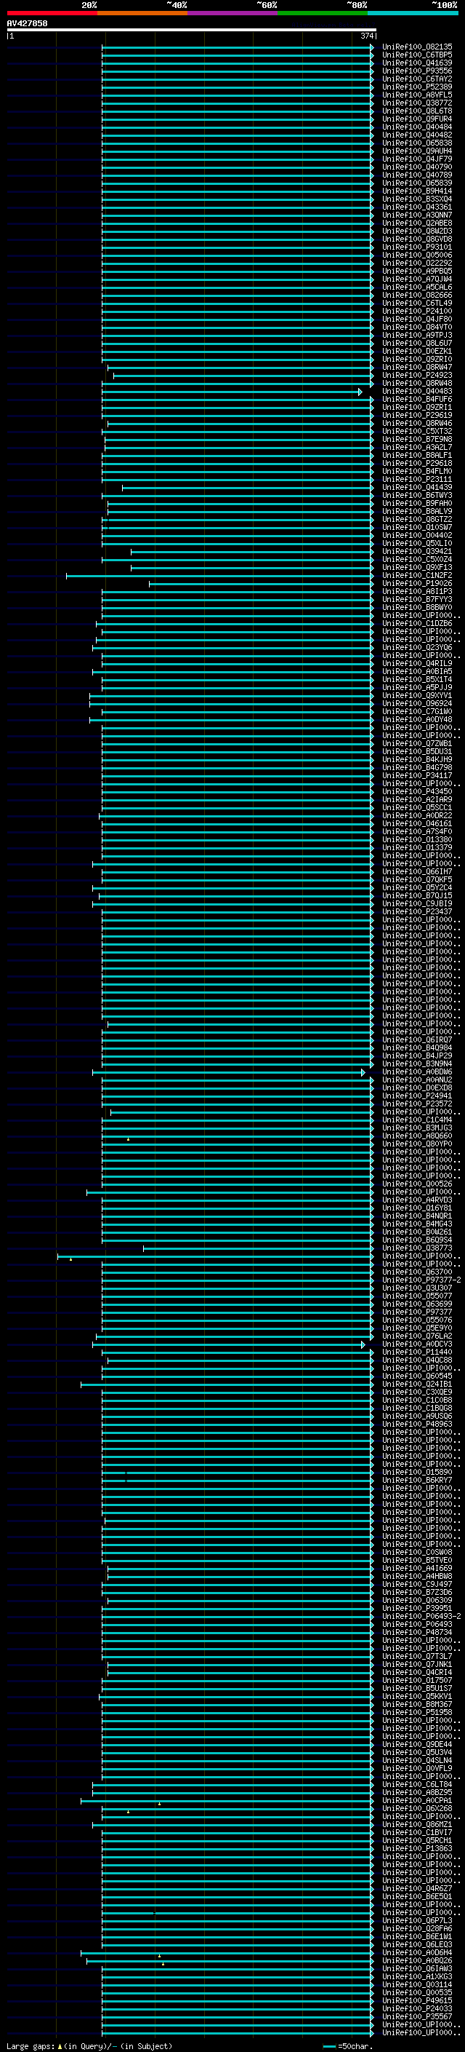Image resolution: width=465 pixels, height=2052 pixels.
Task: Select label UniRef100_P24923
Action: coord(417,375)
